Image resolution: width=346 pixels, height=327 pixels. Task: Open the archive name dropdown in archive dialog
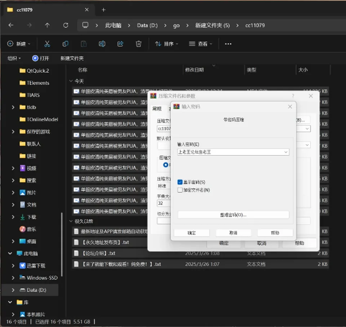(x=307, y=128)
